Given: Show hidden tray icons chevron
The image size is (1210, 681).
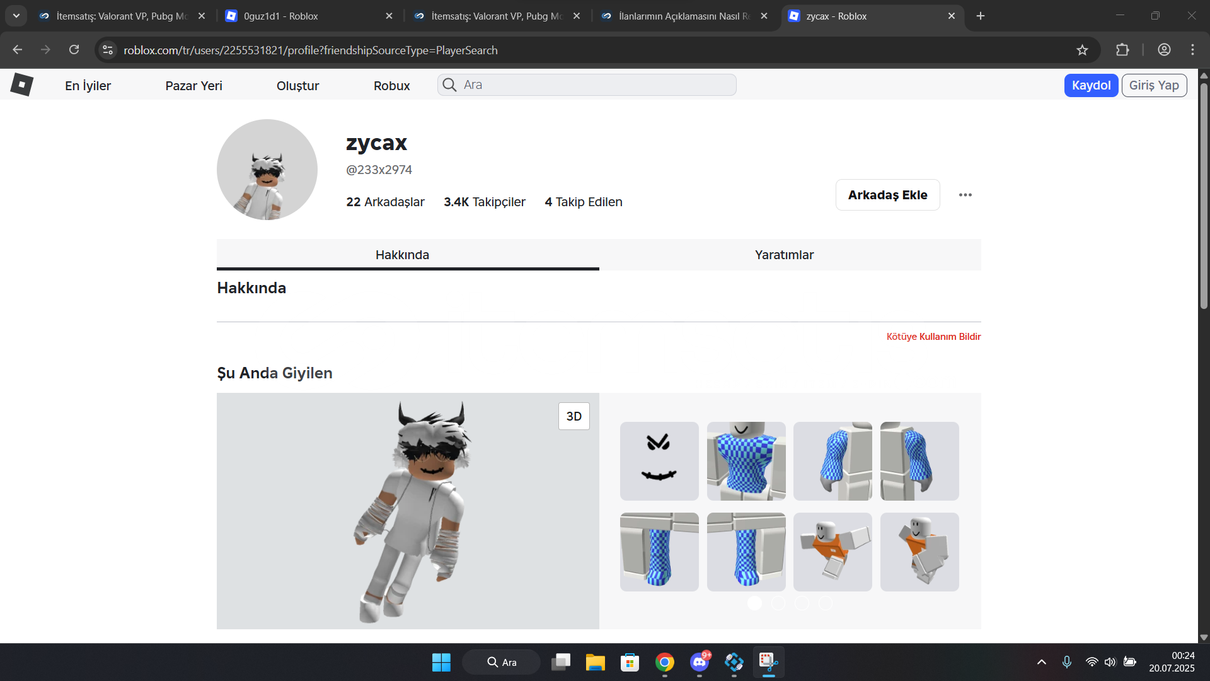Looking at the screenshot, I should tap(1041, 662).
